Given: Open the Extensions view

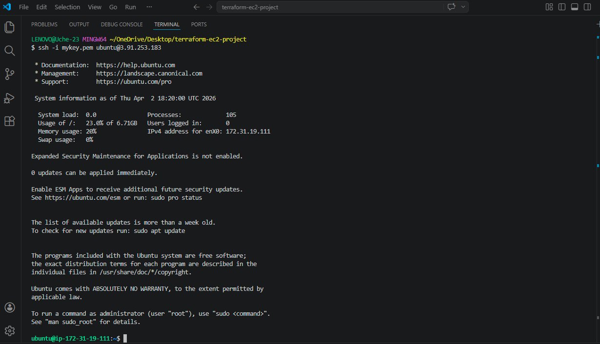Looking at the screenshot, I should coord(9,121).
